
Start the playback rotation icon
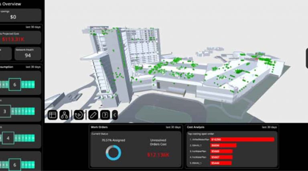[79, 115]
